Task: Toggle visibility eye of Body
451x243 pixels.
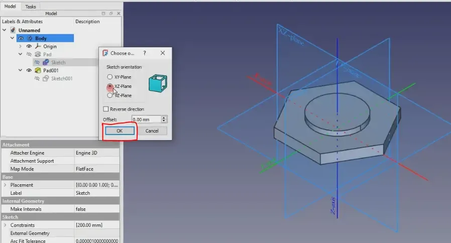Action: pyautogui.click(x=21, y=38)
